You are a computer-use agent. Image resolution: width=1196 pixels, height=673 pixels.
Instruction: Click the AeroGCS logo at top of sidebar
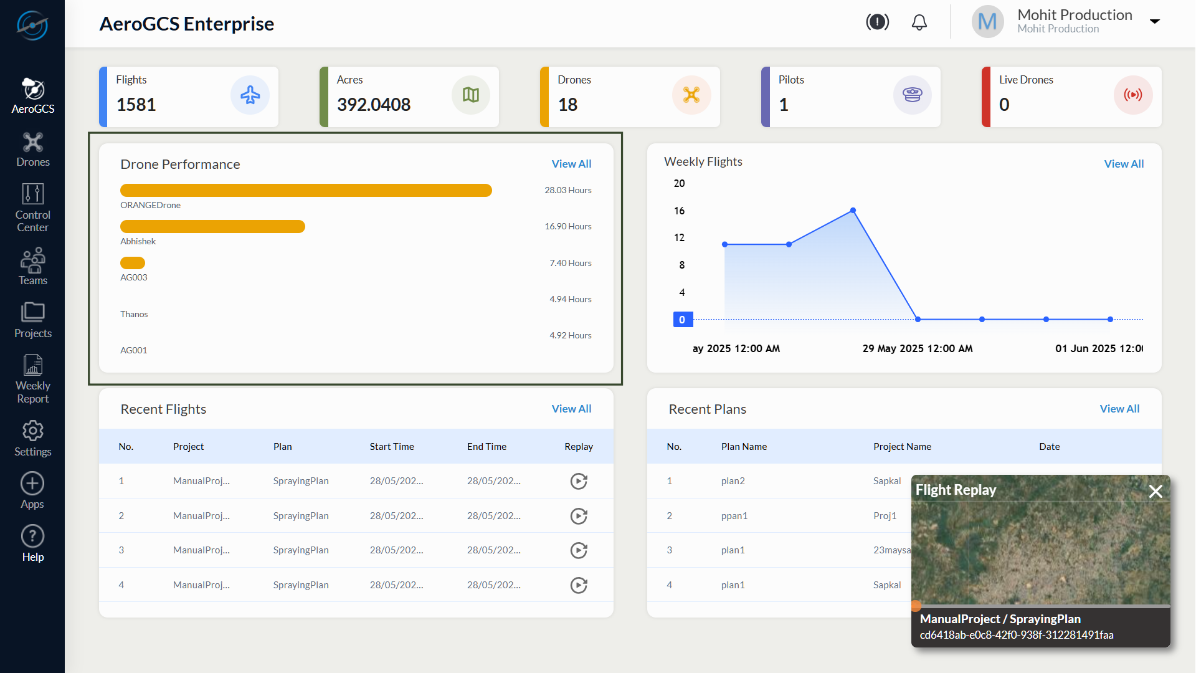click(x=32, y=25)
